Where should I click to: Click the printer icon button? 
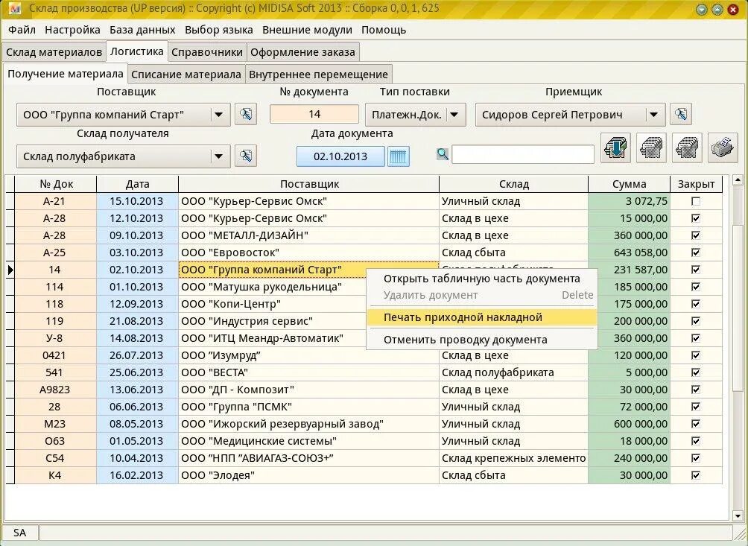tap(723, 148)
